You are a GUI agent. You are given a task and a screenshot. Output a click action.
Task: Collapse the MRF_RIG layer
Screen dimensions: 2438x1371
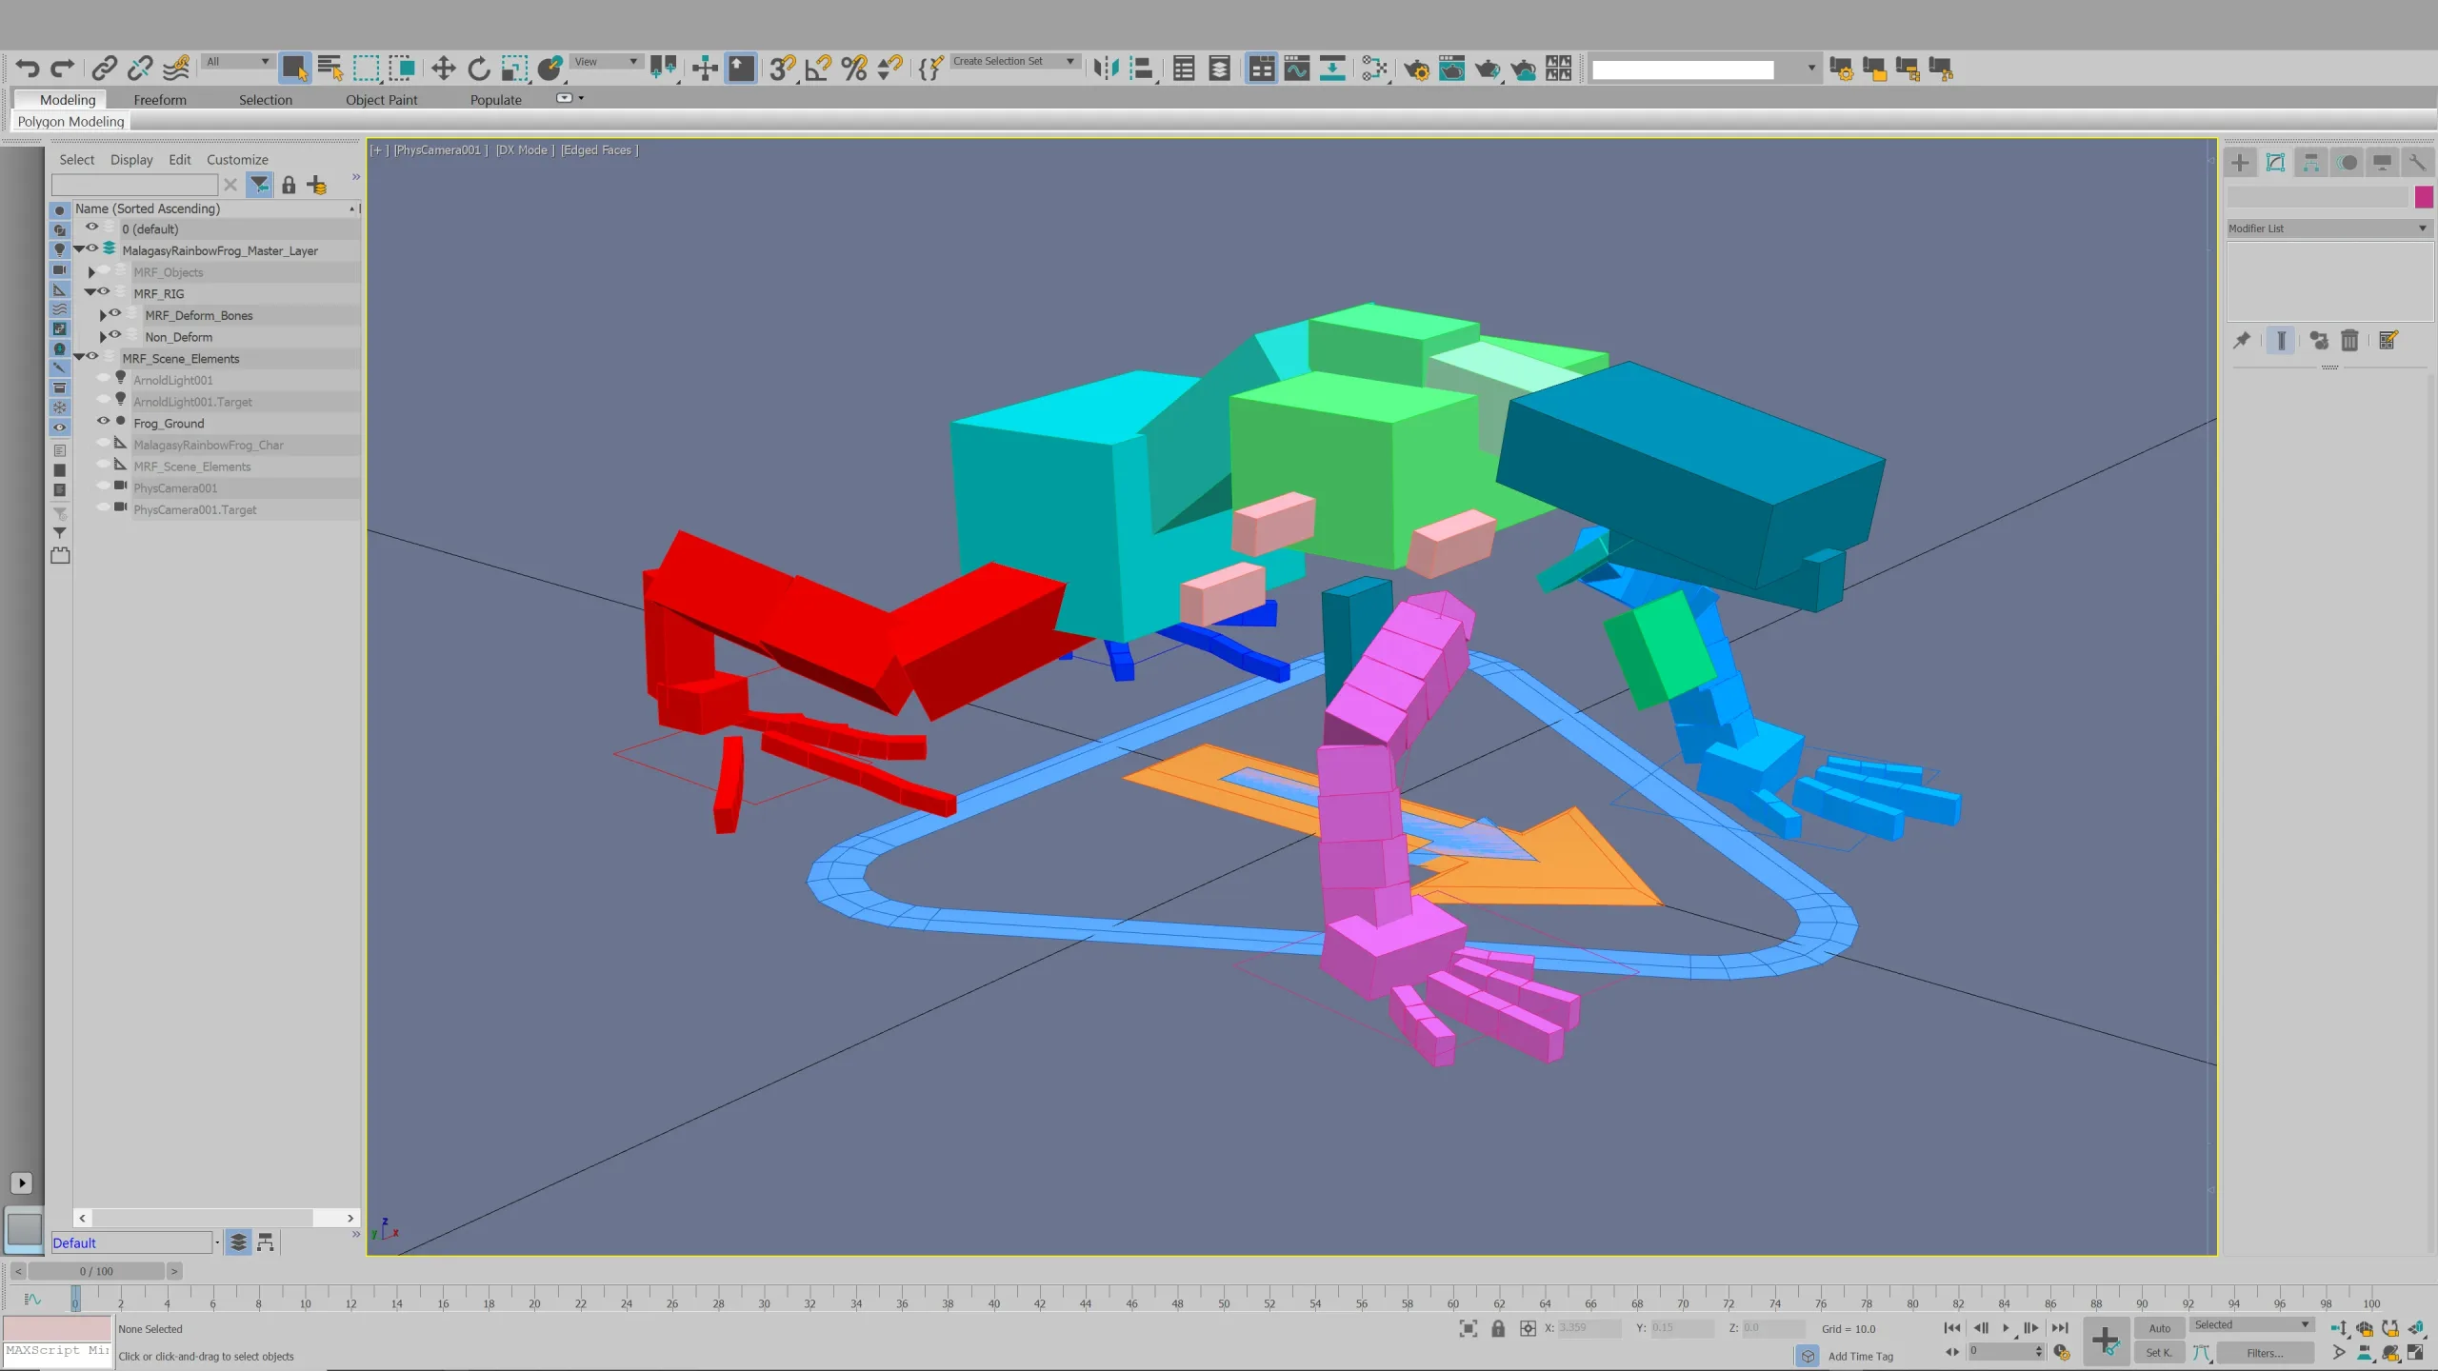coord(90,293)
